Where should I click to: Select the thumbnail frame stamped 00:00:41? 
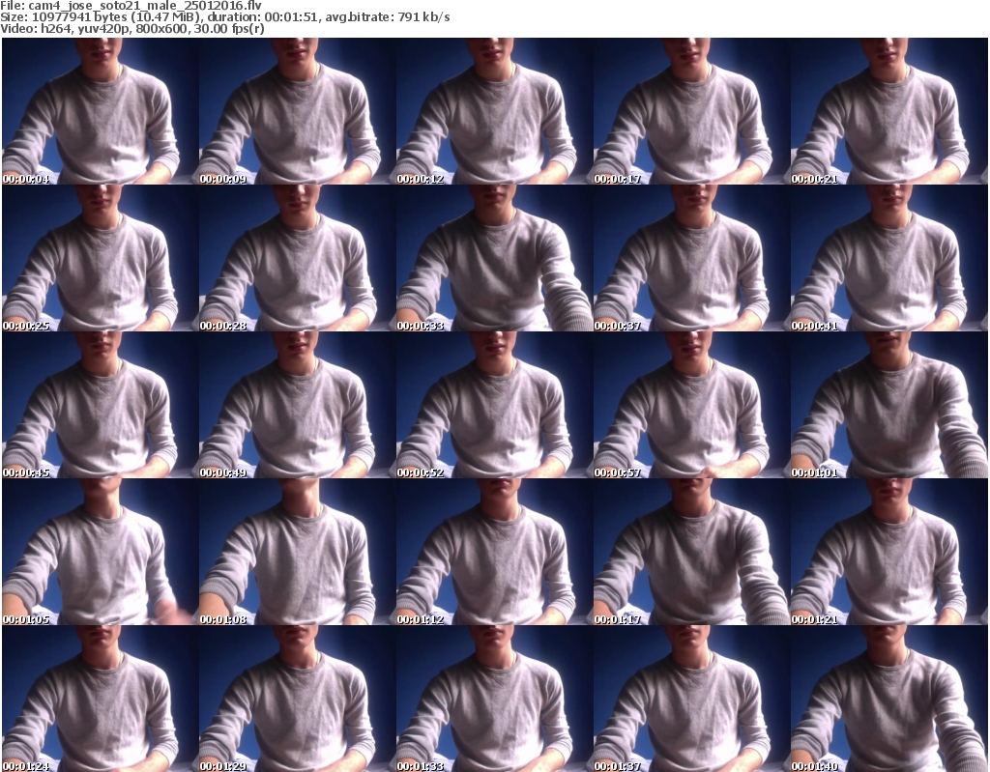[x=889, y=258]
